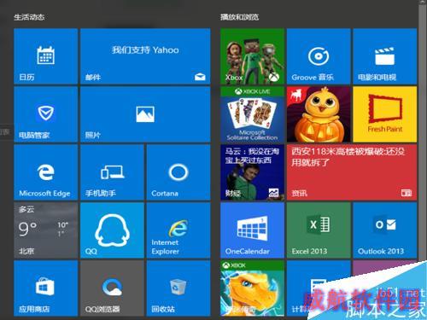
Task: Open the 资讯 red news tile
Action: pos(352,172)
